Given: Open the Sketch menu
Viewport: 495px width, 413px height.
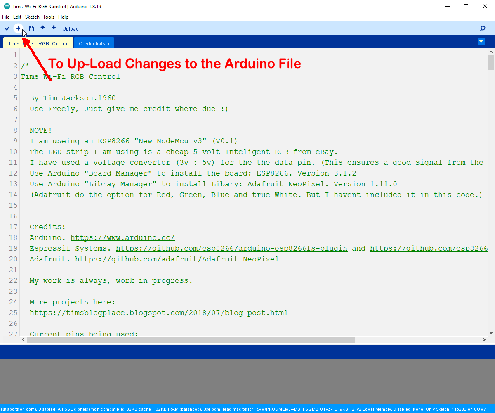Looking at the screenshot, I should click(32, 17).
